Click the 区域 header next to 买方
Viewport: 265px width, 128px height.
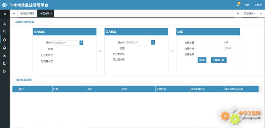point(138,89)
